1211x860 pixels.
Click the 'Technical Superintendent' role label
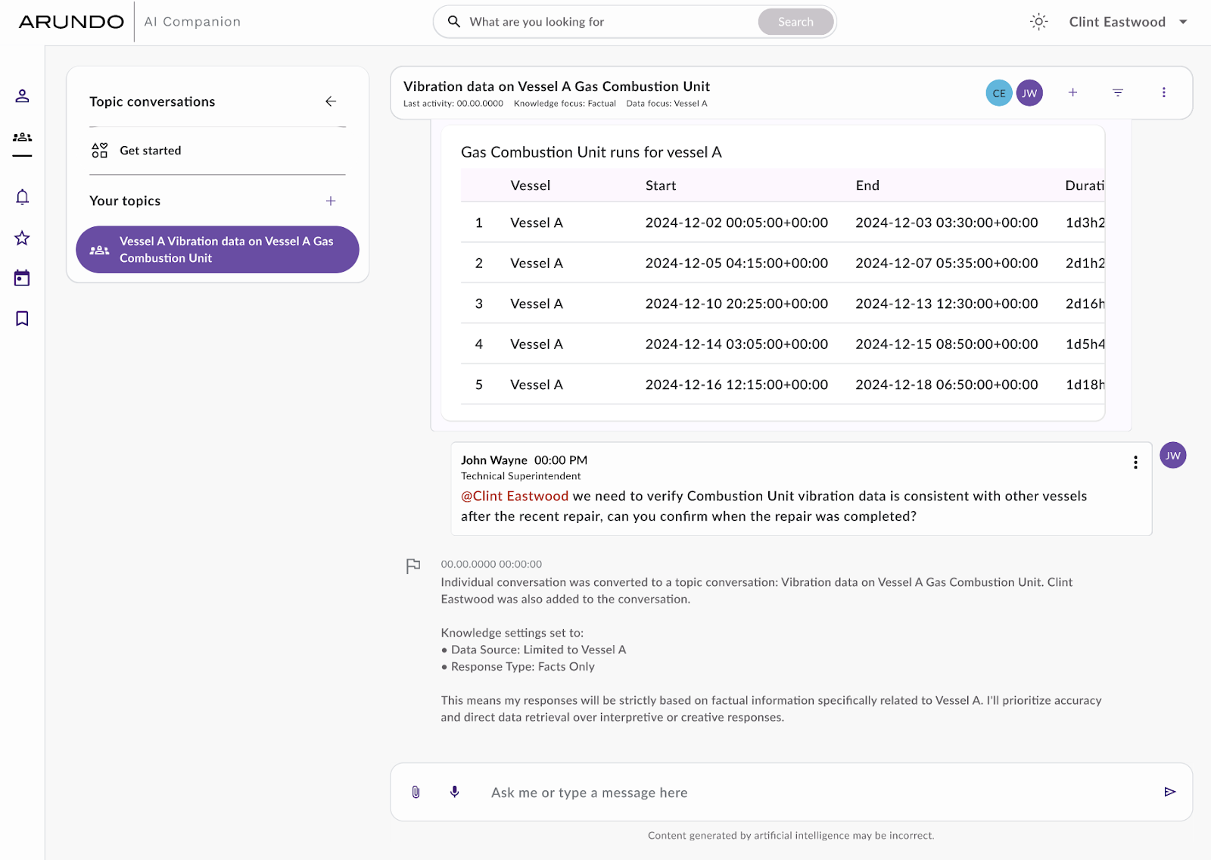pos(521,476)
